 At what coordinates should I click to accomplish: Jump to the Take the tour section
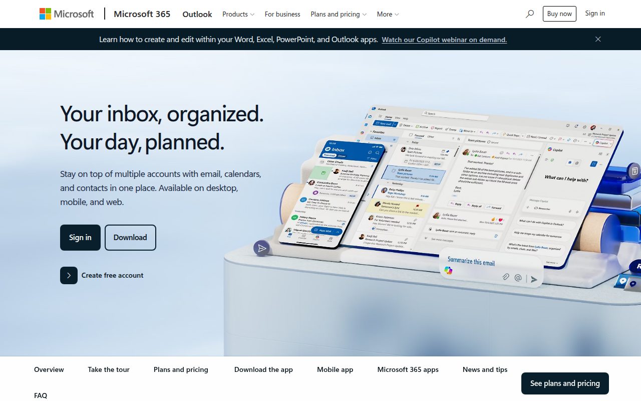click(109, 369)
